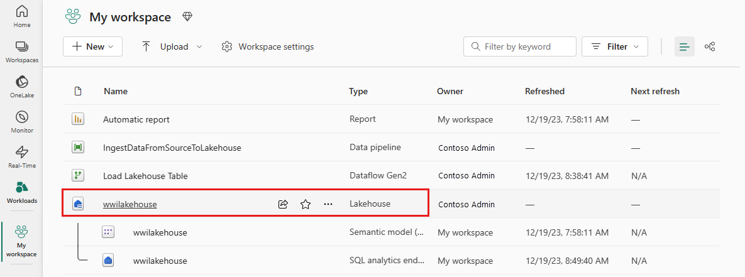Click the Lakehouse type cell
This screenshot has height=277, width=745.
[370, 204]
